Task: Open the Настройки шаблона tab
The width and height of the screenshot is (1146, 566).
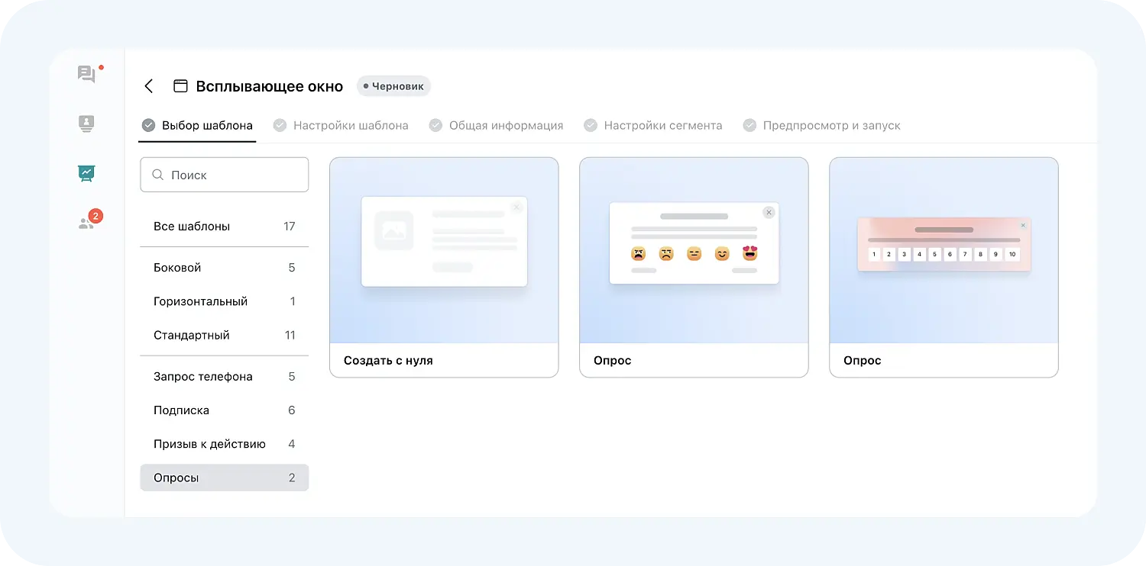Action: tap(352, 124)
